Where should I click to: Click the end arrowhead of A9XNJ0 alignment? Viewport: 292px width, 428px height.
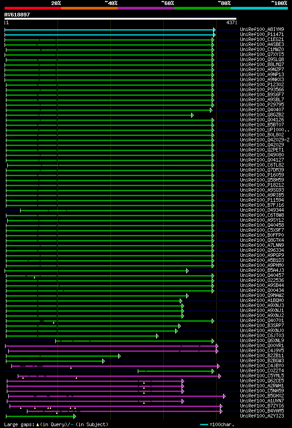point(176,331)
